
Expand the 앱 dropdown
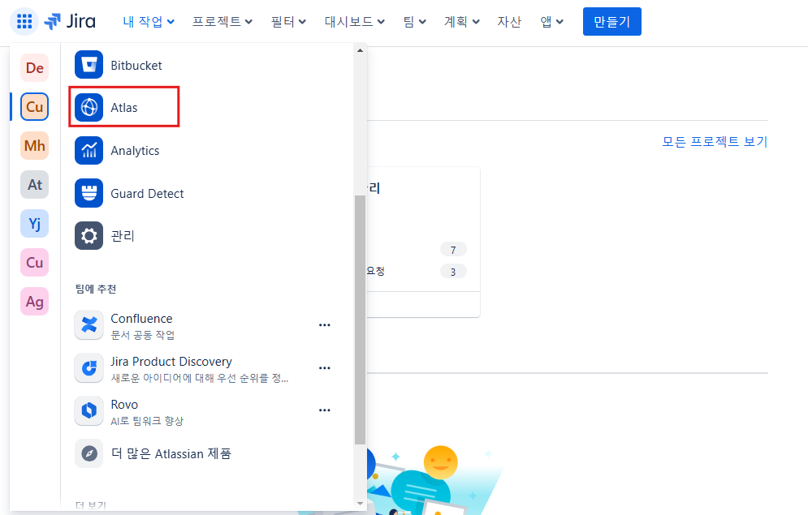click(551, 22)
